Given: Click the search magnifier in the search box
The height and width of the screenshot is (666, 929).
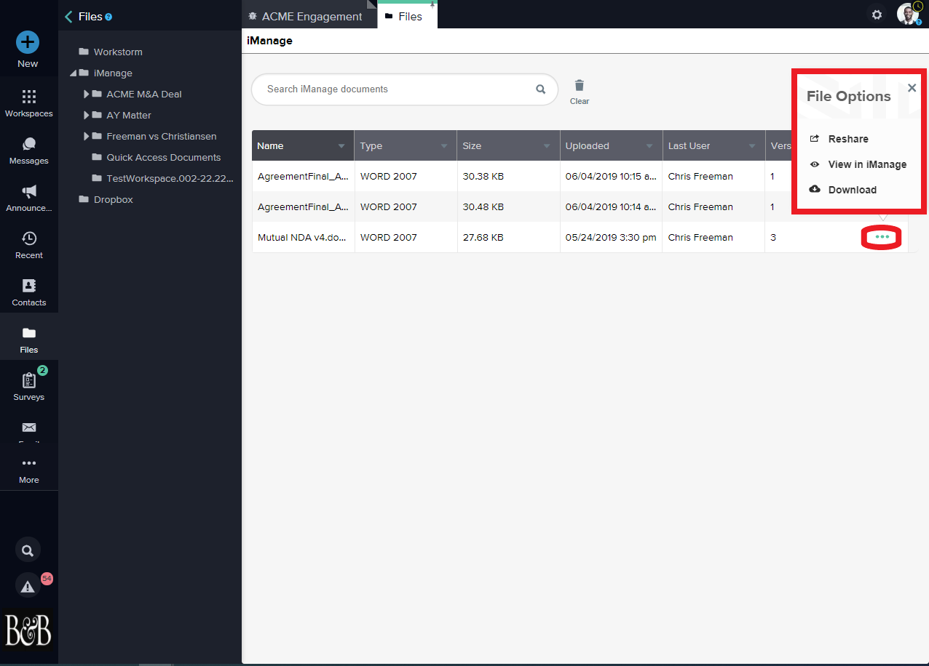Looking at the screenshot, I should pos(541,89).
